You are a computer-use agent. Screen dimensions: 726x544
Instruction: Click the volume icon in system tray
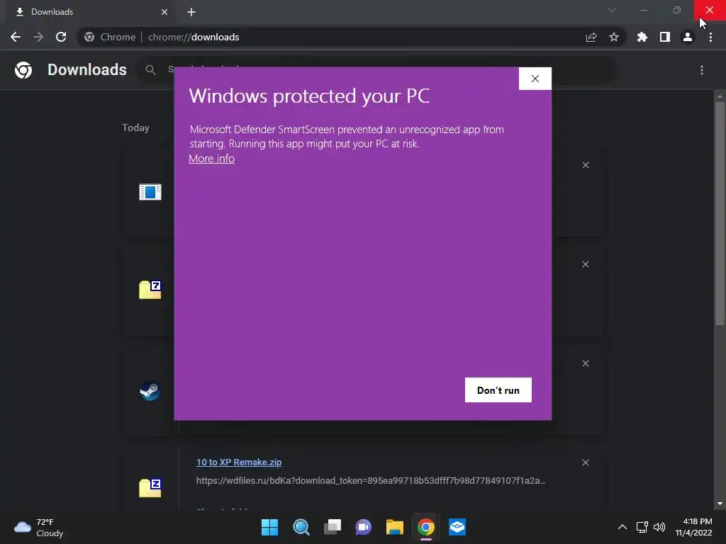(659, 527)
